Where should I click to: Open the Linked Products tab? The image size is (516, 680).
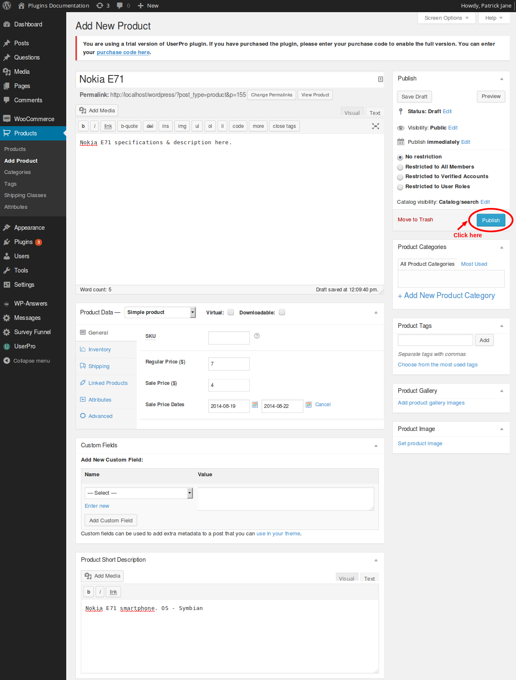106,383
